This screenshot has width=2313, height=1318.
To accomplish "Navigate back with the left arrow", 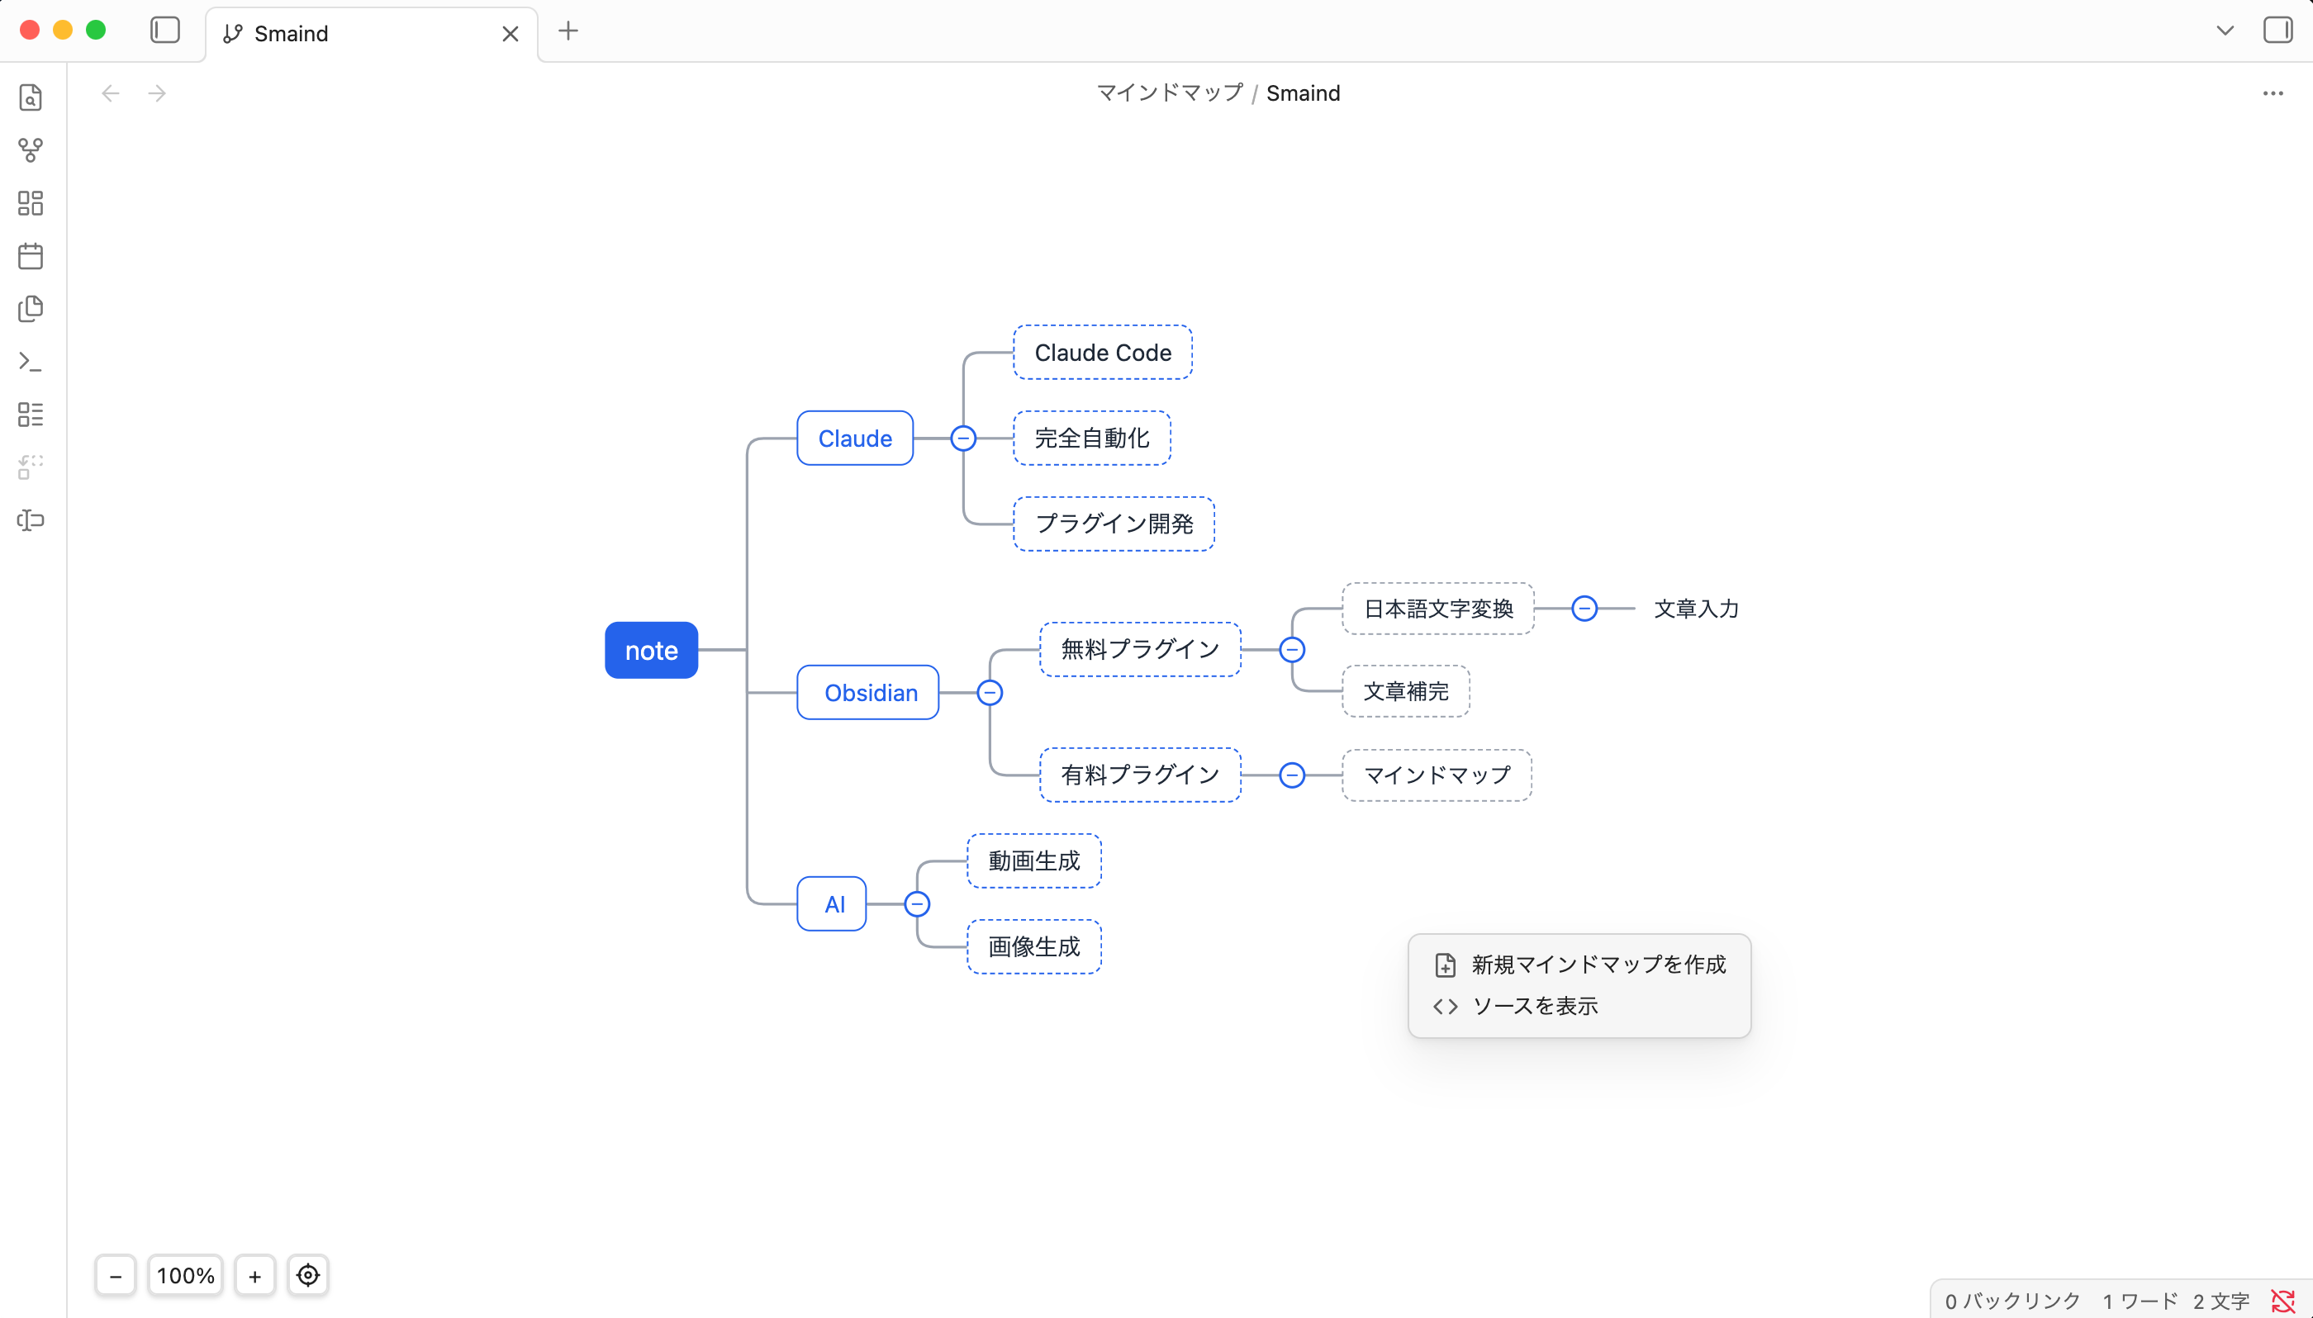I will point(111,93).
